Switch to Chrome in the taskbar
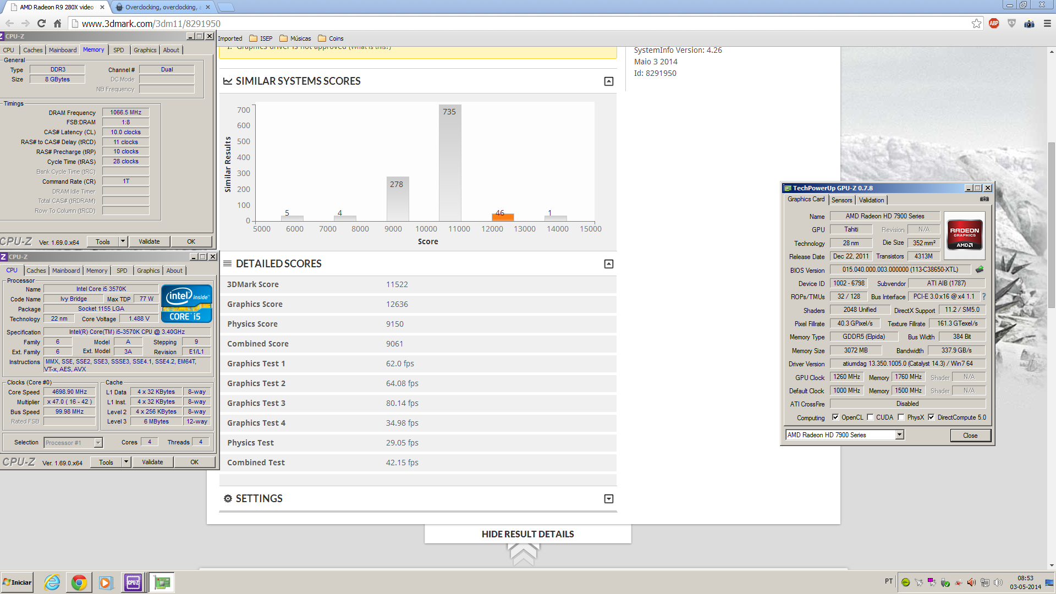This screenshot has width=1056, height=594. (x=79, y=582)
